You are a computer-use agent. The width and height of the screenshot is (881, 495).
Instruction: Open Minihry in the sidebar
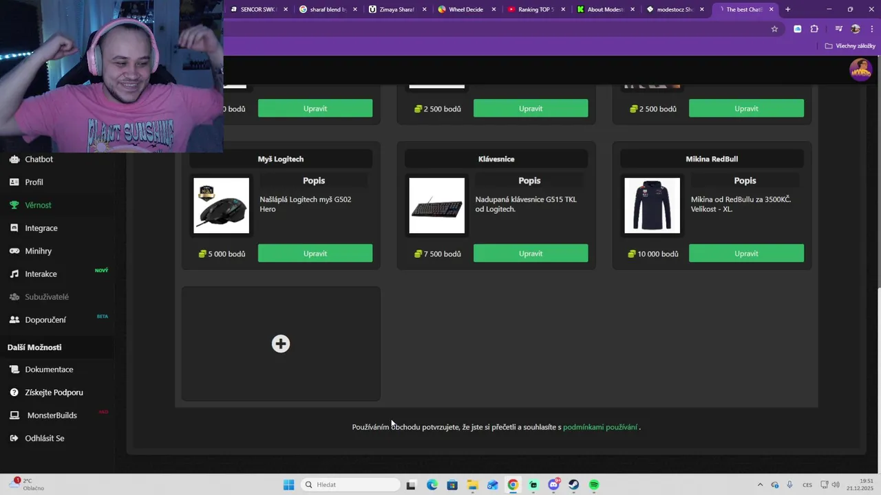38,251
